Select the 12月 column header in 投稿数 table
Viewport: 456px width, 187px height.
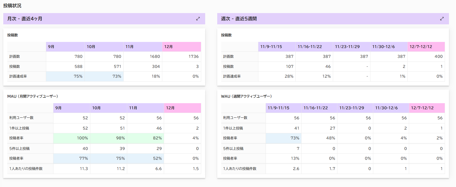pyautogui.click(x=182, y=47)
